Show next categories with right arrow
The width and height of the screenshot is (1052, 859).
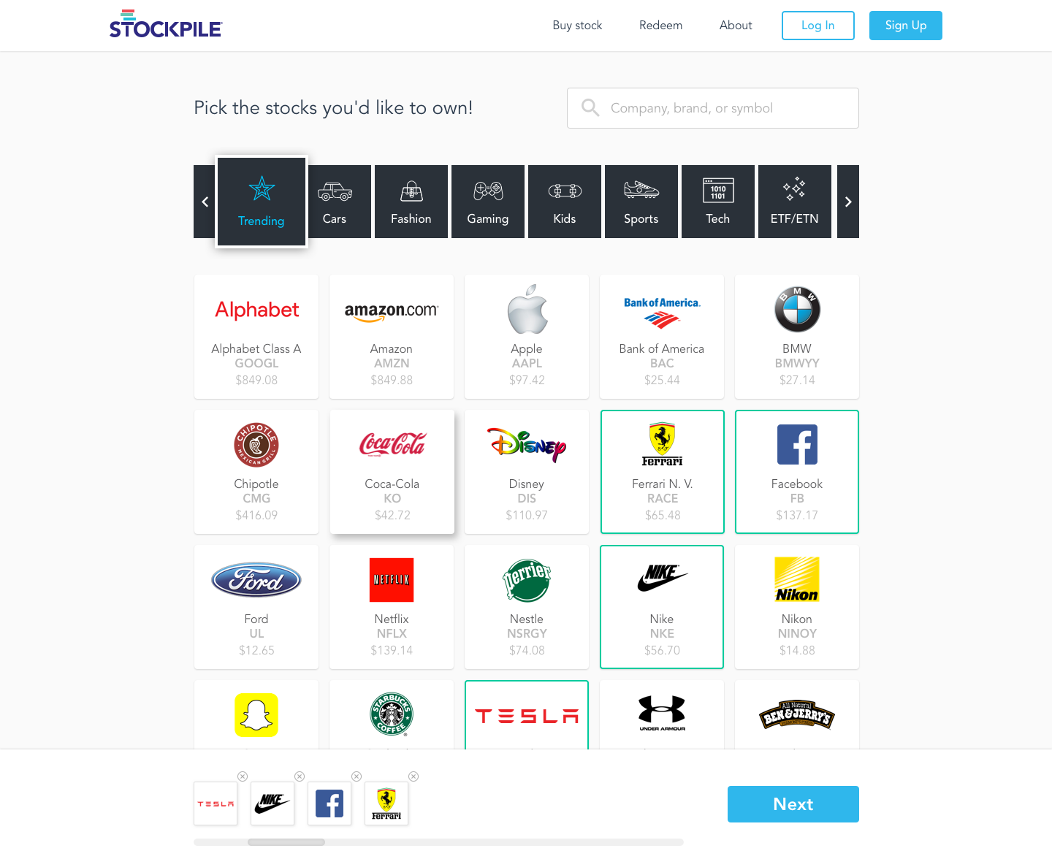(x=848, y=202)
